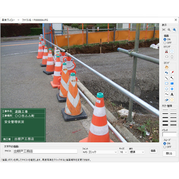Choose the fourth solid line thickness
The image size is (179, 179).
coord(165,121)
